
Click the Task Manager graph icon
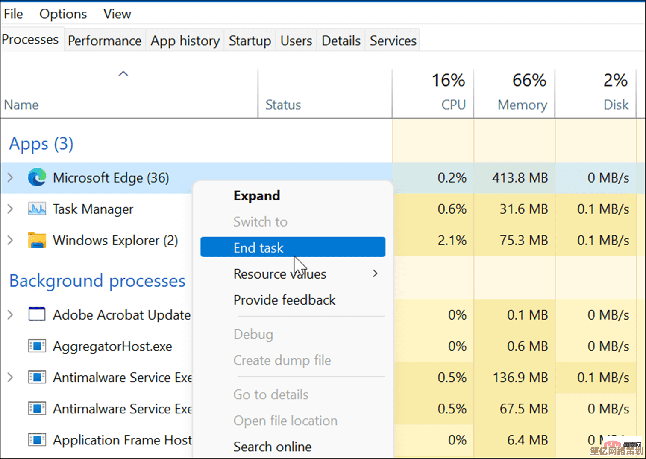37,209
